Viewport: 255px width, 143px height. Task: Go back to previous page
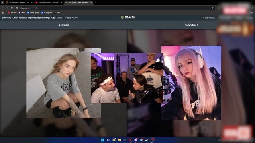(3, 8)
